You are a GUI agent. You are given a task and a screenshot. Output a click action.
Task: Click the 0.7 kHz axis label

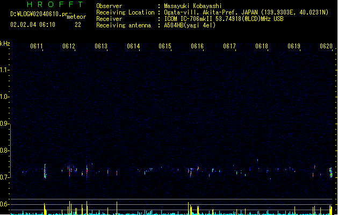(4, 177)
